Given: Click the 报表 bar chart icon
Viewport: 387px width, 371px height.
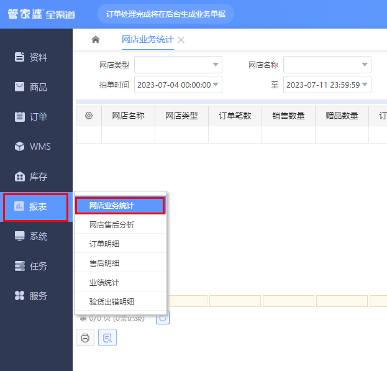Looking at the screenshot, I should (x=19, y=206).
